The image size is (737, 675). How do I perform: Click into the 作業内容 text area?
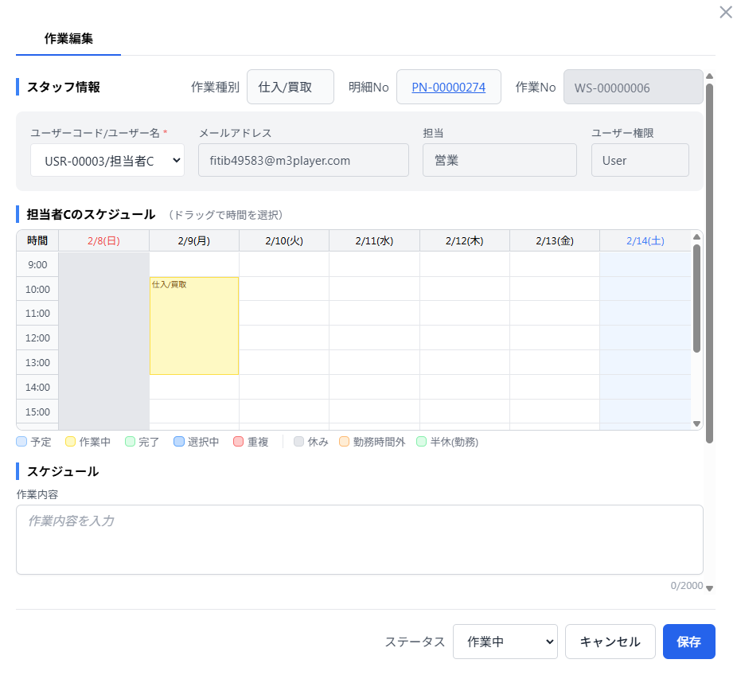point(359,539)
